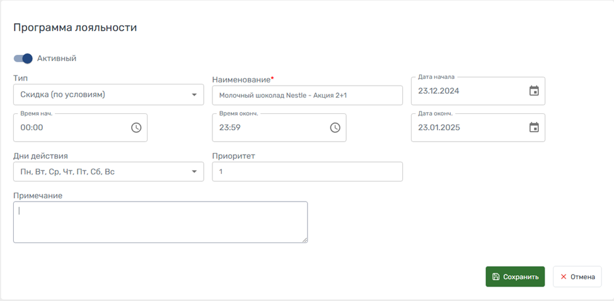614x301 pixels.
Task: Click the start time value 00:00
Action: click(x=32, y=127)
